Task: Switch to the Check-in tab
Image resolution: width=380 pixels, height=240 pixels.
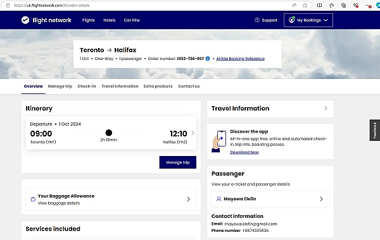Action: click(x=87, y=87)
